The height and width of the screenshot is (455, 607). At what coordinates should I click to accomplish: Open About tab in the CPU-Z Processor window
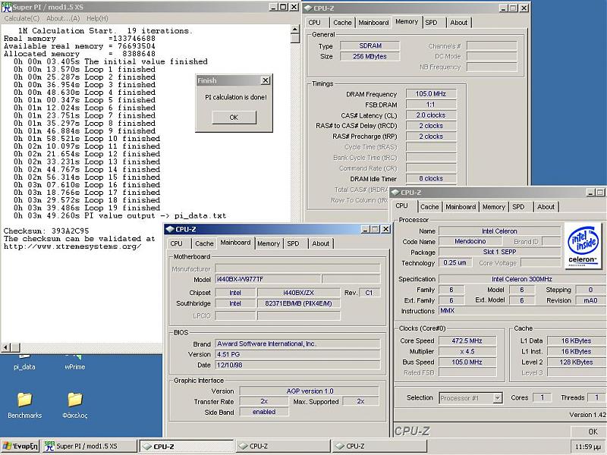[x=546, y=207]
